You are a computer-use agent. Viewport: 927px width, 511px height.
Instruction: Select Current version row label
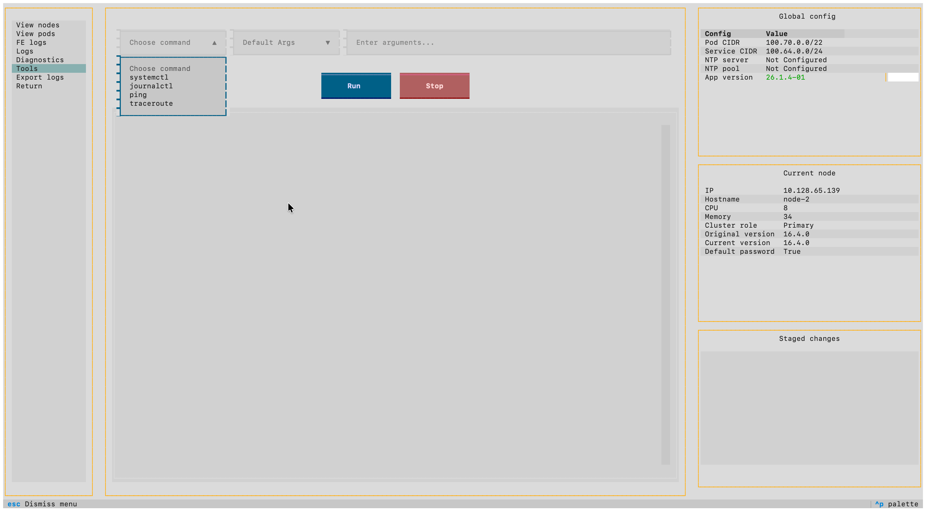click(x=737, y=243)
